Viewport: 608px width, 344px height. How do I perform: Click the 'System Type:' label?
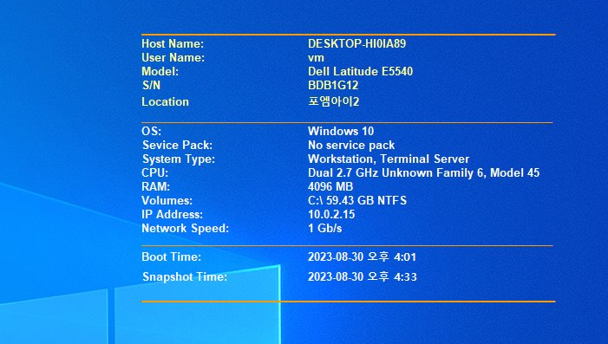pyautogui.click(x=179, y=159)
